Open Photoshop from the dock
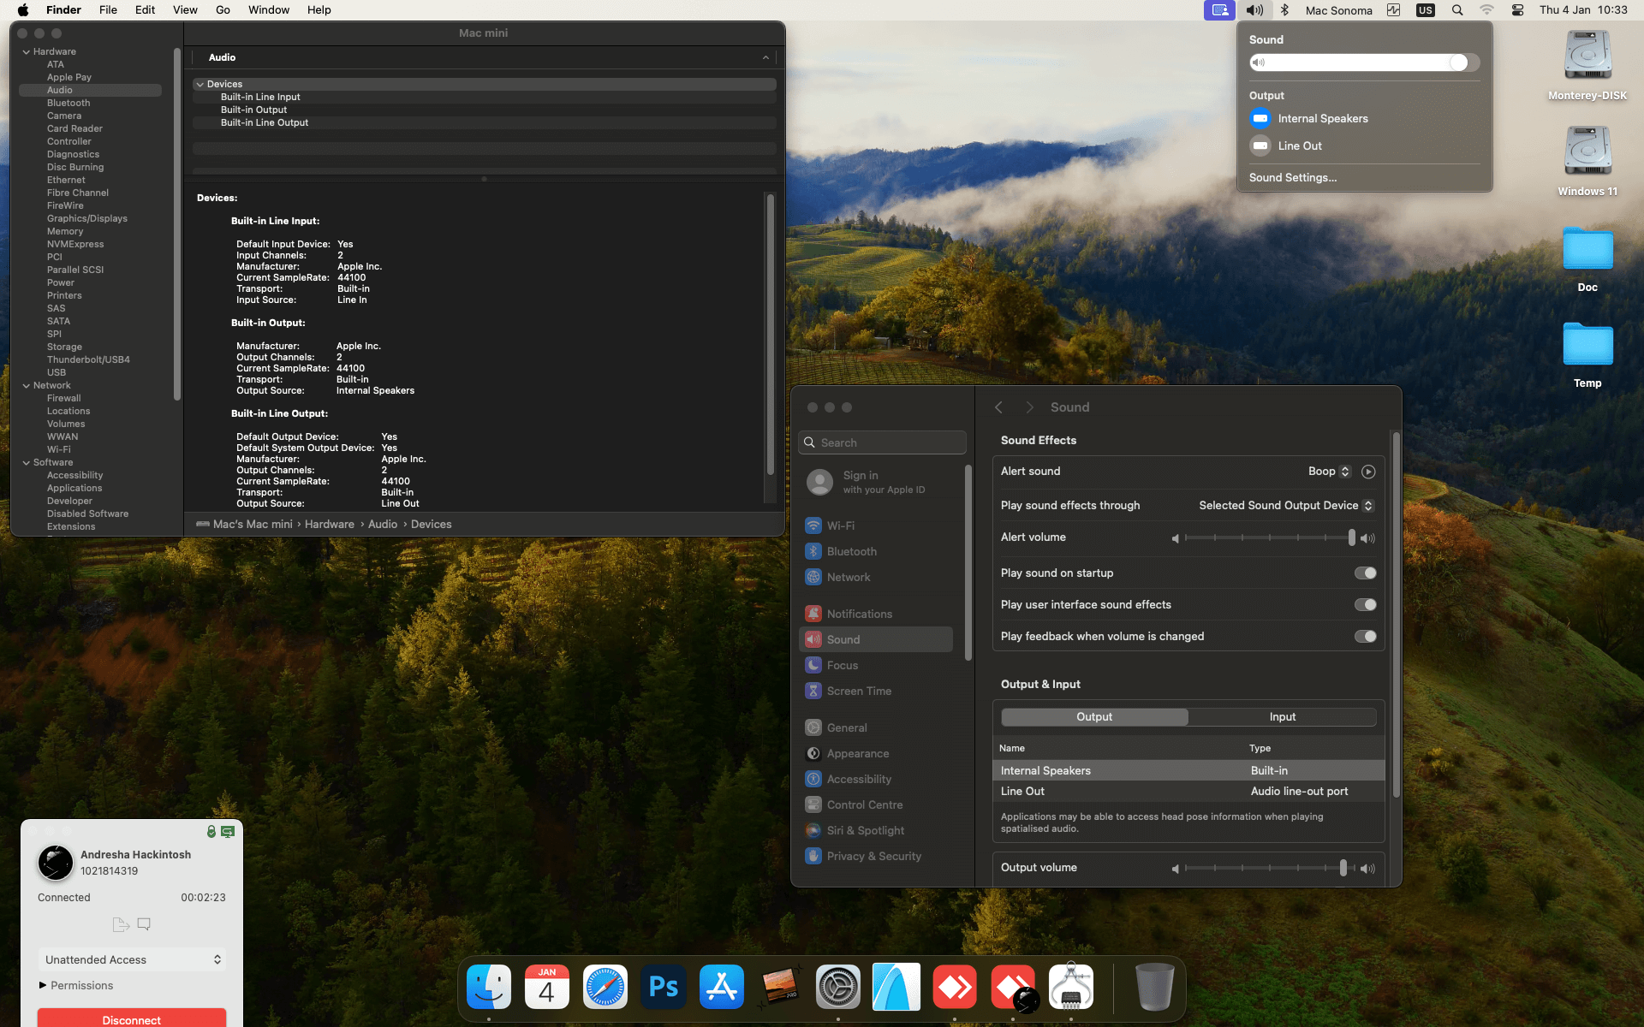The width and height of the screenshot is (1644, 1027). 664,987
